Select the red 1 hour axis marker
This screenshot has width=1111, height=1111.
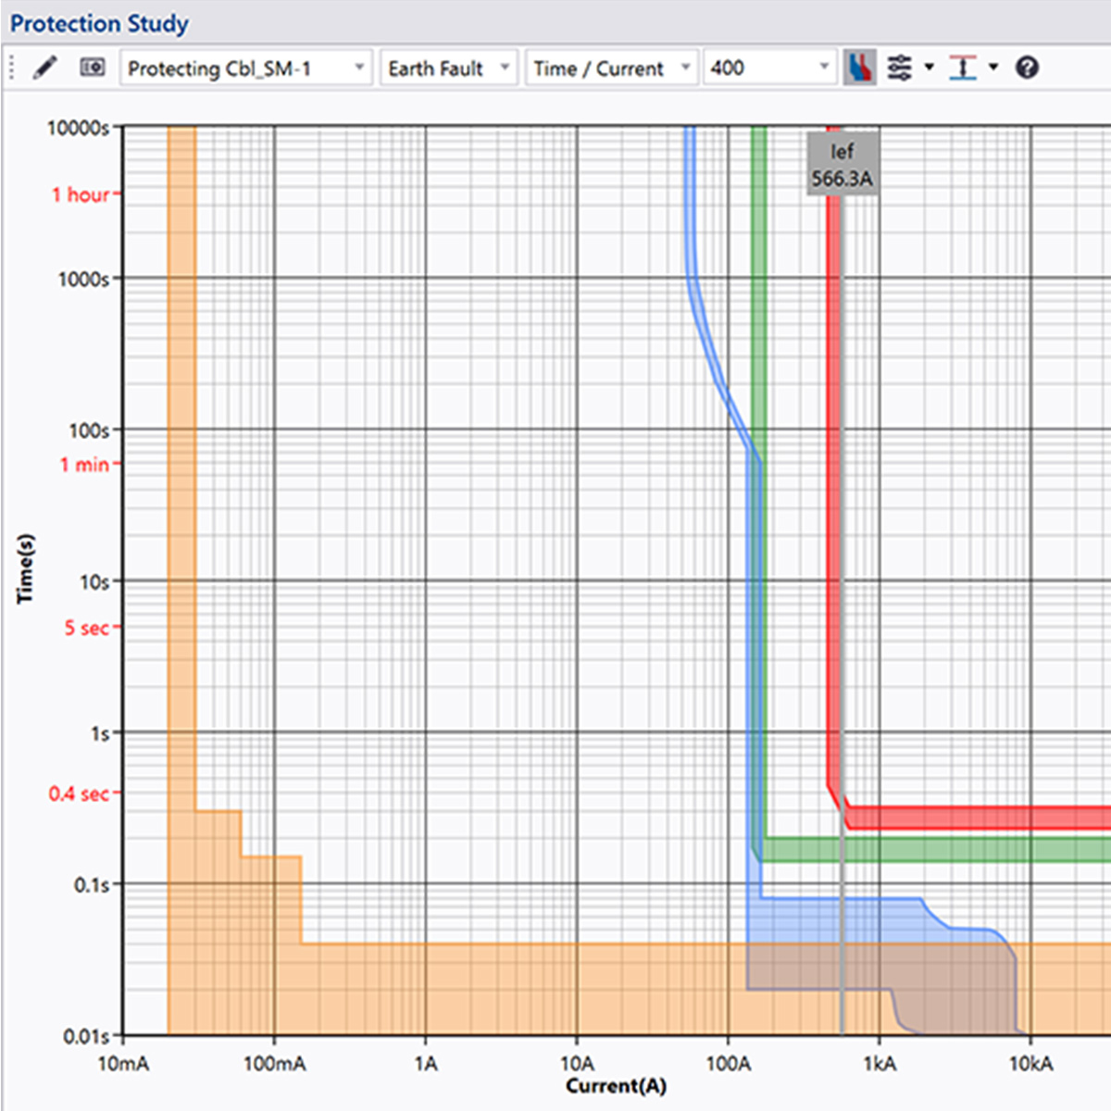(81, 194)
